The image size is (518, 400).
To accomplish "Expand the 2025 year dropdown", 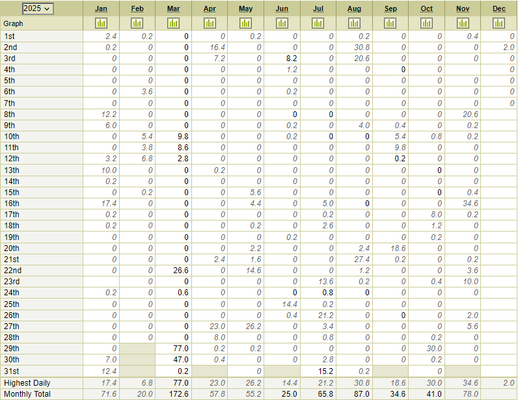I will [38, 8].
